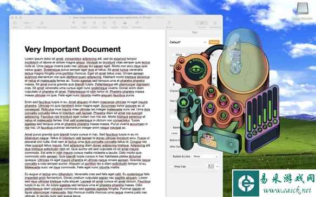Click the green home button on the gadget
This screenshot has height=197, width=316.
click(184, 102)
